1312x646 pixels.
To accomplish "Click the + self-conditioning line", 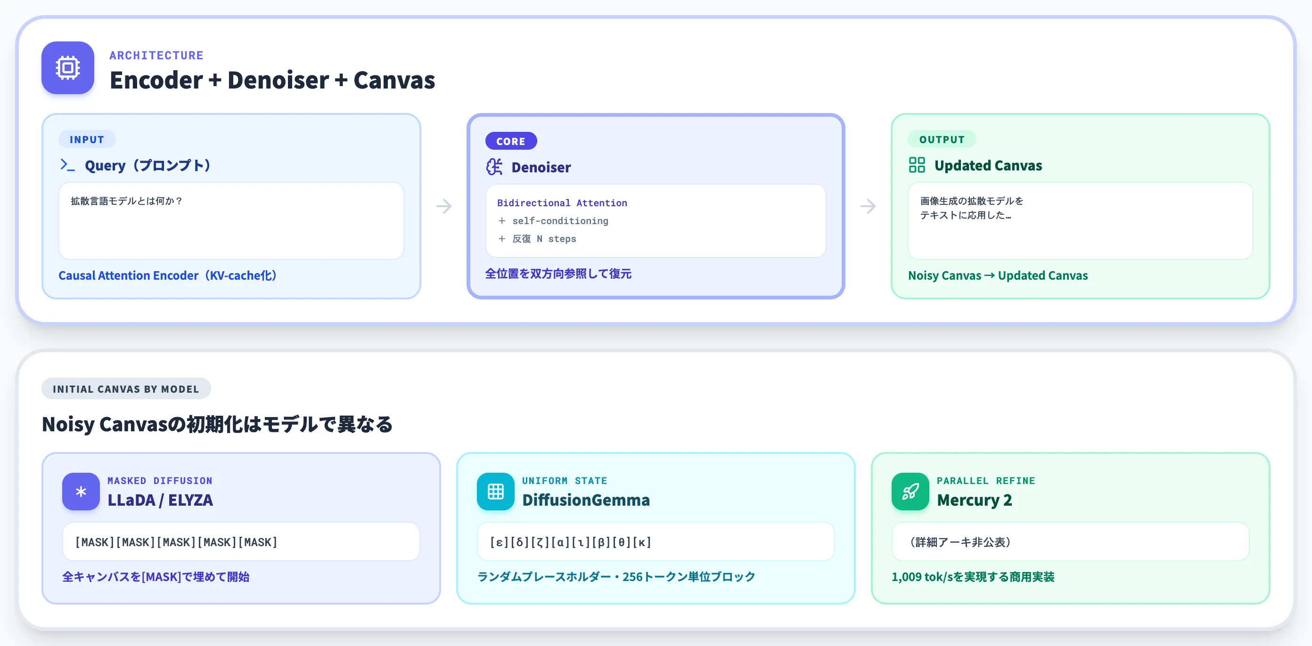I will (x=553, y=220).
